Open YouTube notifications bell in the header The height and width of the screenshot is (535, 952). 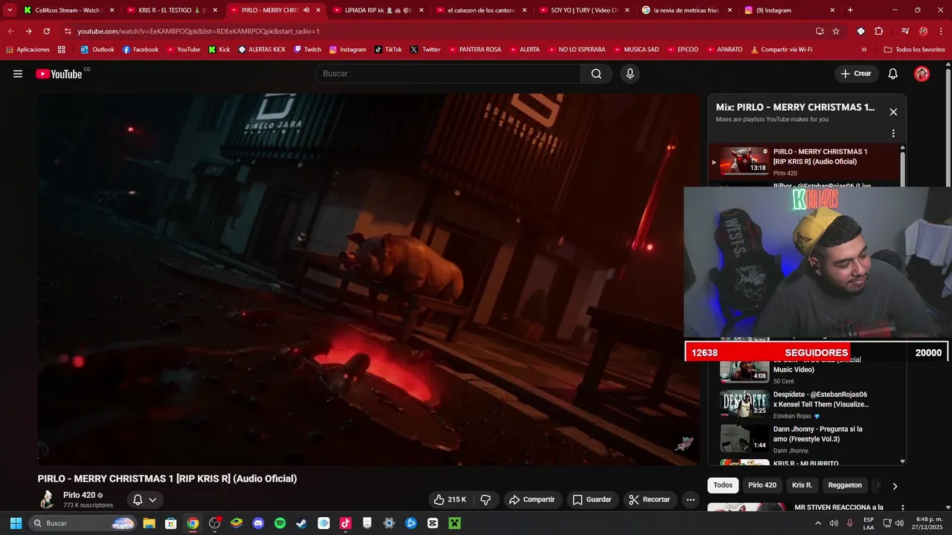[x=893, y=74]
